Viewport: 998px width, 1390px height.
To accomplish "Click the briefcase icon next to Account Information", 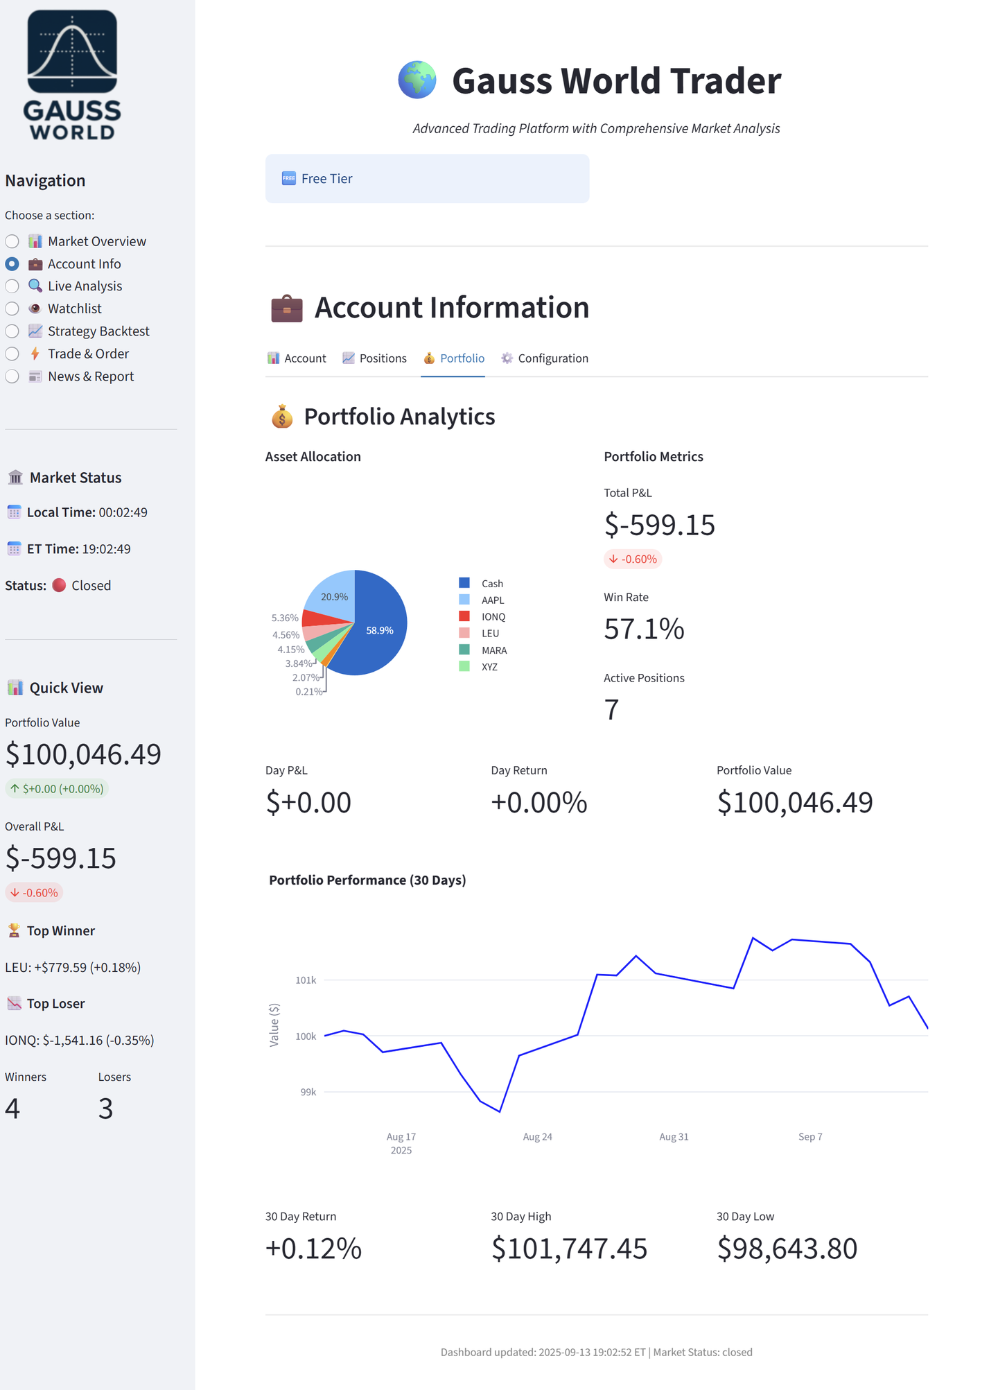I will tap(287, 309).
